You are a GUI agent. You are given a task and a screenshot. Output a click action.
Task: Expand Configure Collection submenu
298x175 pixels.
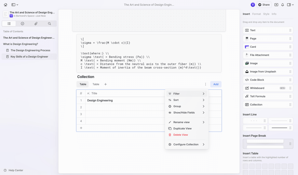point(186,144)
